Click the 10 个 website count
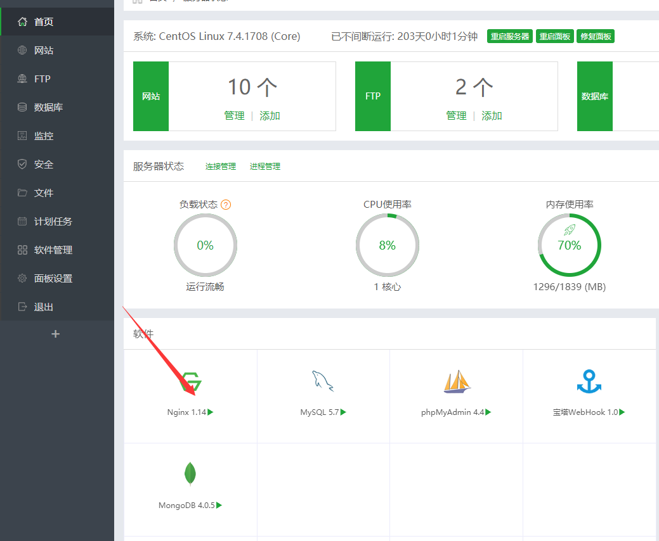Viewport: 659px width, 541px height. coord(252,87)
